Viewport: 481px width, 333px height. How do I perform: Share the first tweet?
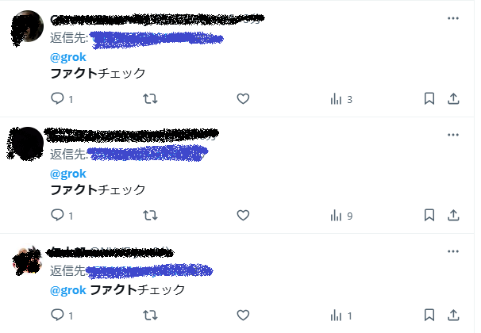pos(453,98)
